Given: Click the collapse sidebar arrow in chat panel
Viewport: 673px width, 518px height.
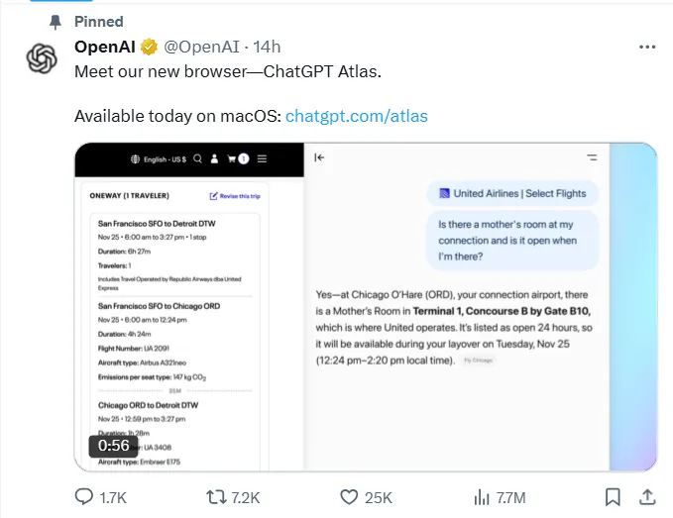Looking at the screenshot, I should coord(319,157).
